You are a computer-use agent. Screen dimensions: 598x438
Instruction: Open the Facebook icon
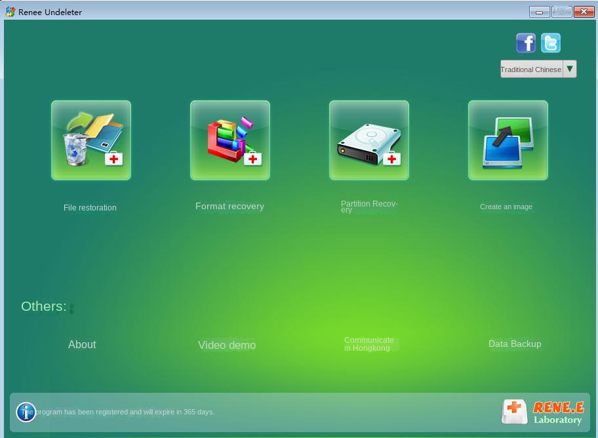point(525,43)
